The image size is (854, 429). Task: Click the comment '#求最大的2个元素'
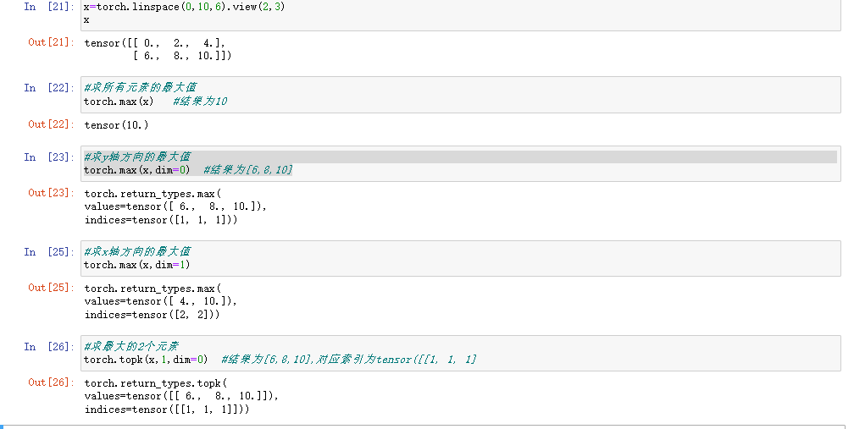click(x=131, y=346)
